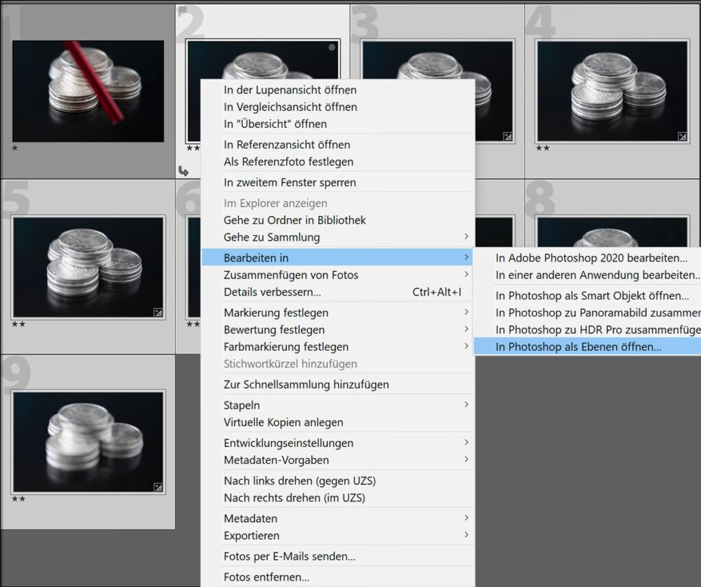Choose "Fotos entfernen..." from the context menu
The image size is (701, 587).
point(266,577)
